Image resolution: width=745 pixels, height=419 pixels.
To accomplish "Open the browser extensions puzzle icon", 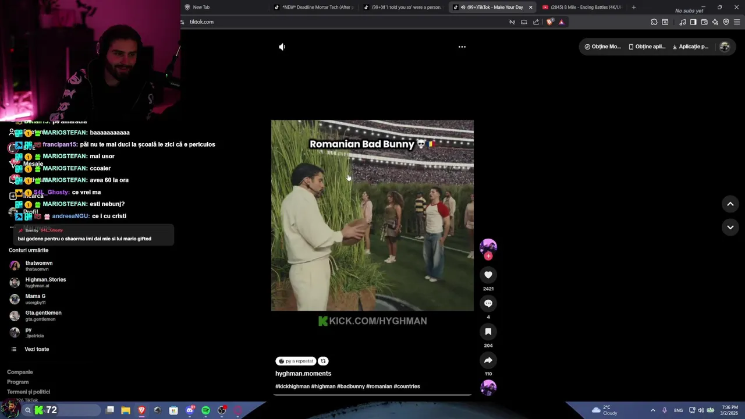I will pyautogui.click(x=654, y=22).
